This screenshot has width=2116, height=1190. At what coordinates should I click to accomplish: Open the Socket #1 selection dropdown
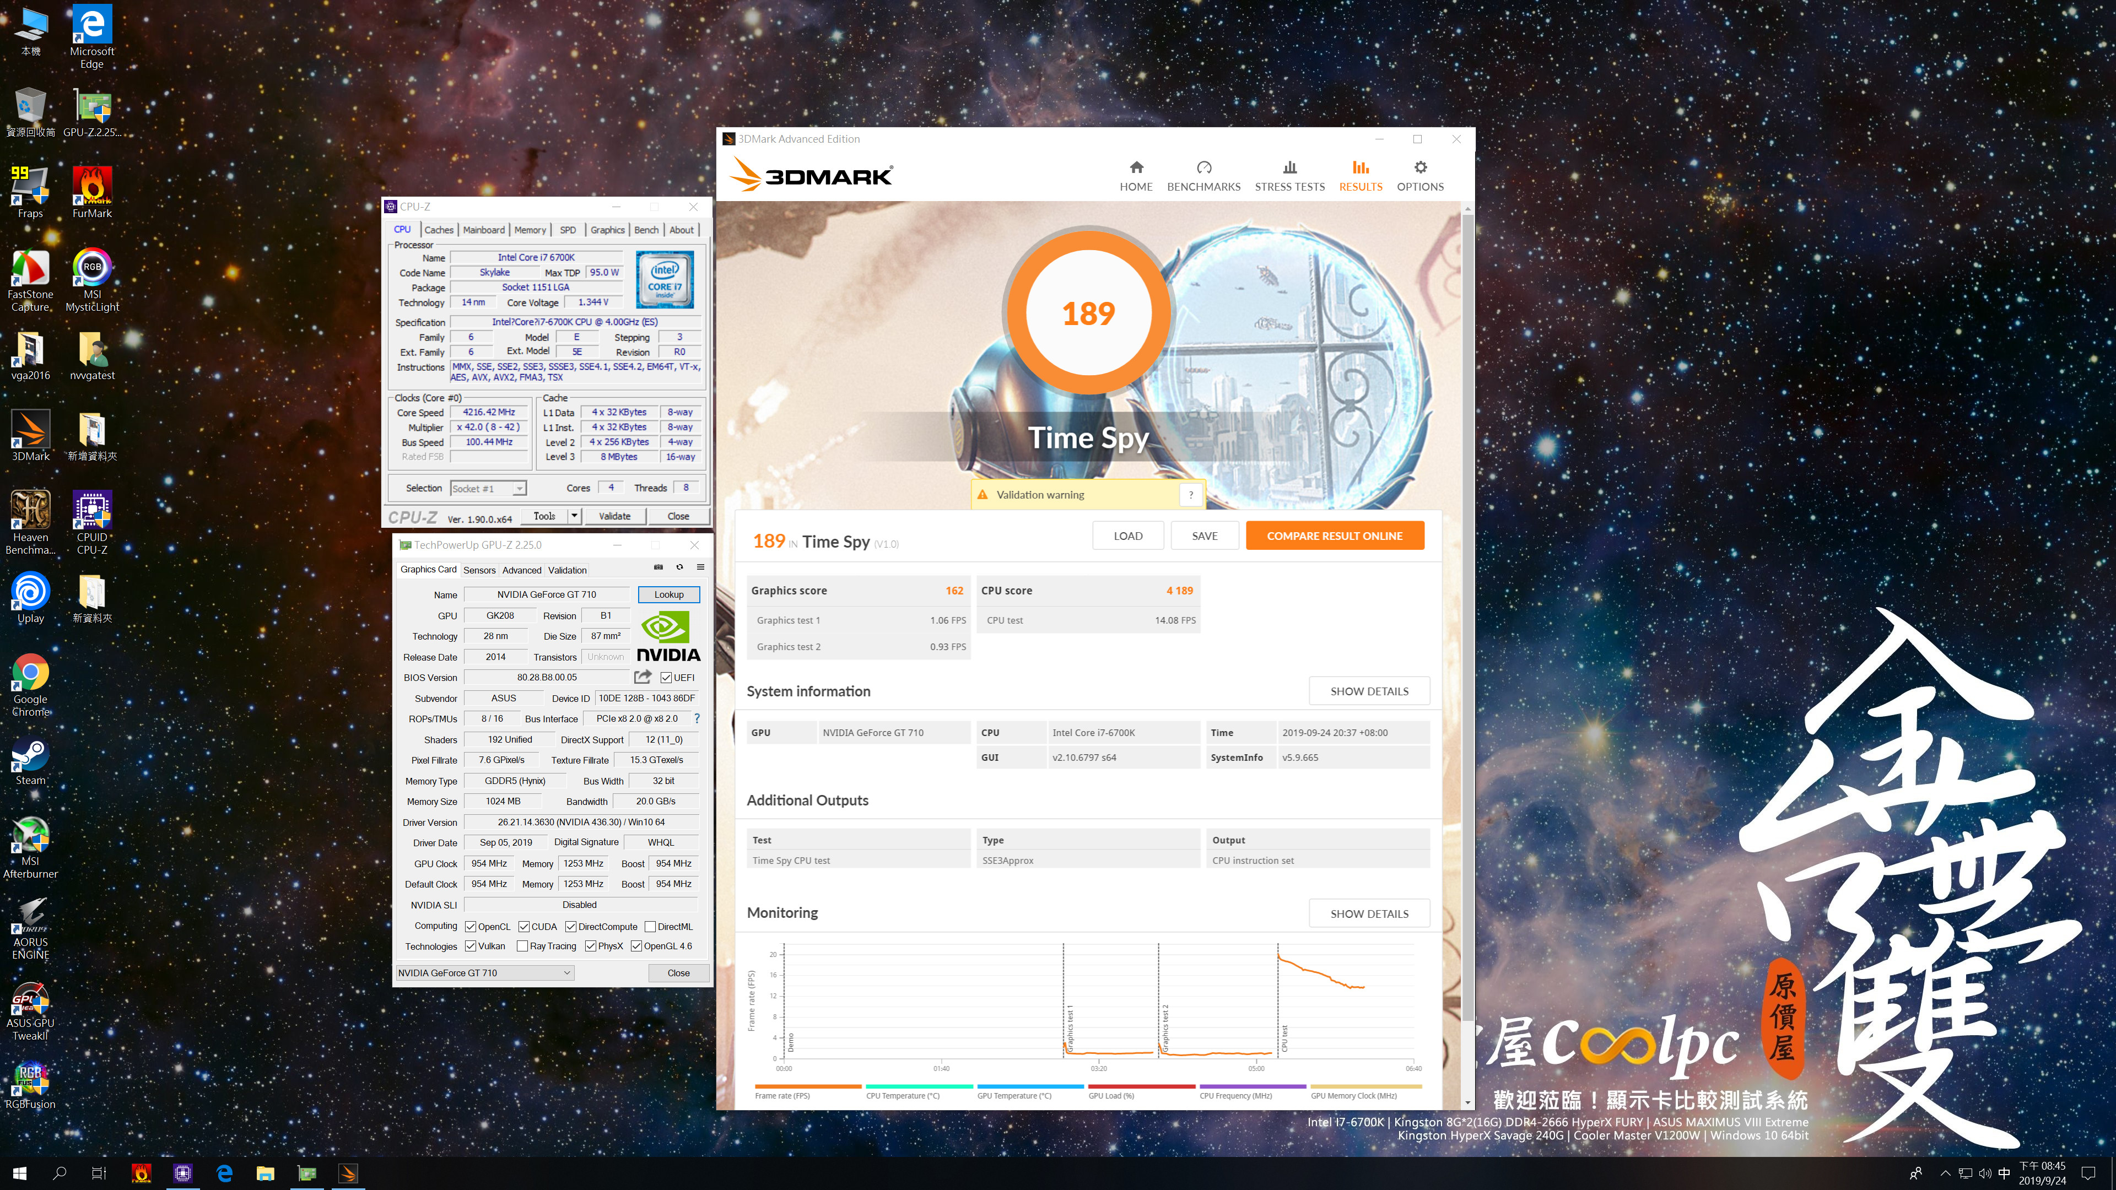pyautogui.click(x=489, y=489)
